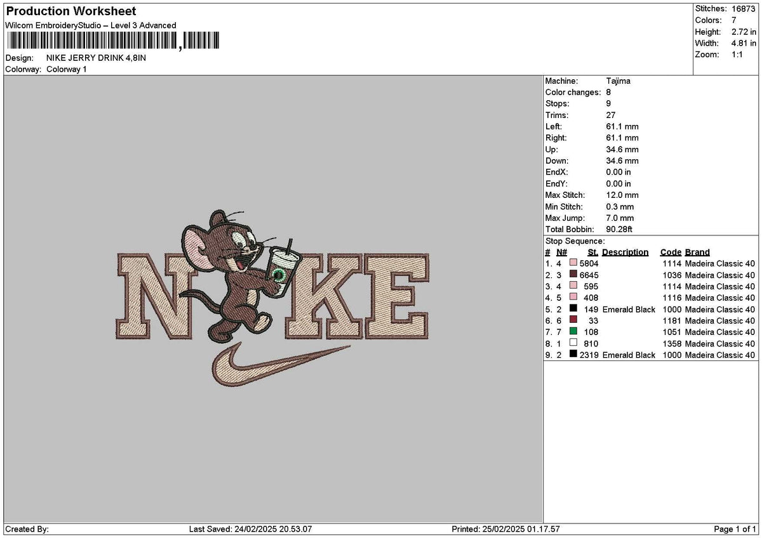Select the white color swatch in stop 8
The height and width of the screenshot is (538, 762).
[x=573, y=343]
